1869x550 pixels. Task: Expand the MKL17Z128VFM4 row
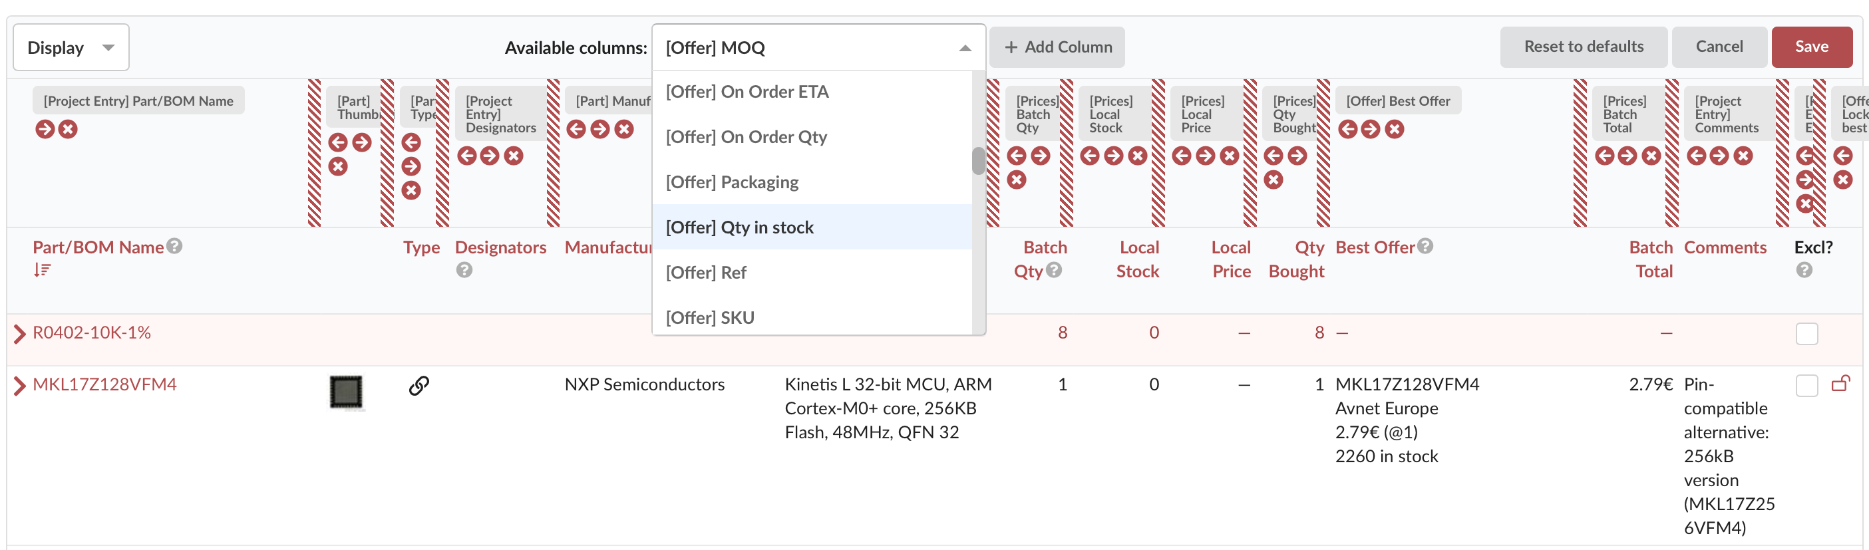(19, 385)
